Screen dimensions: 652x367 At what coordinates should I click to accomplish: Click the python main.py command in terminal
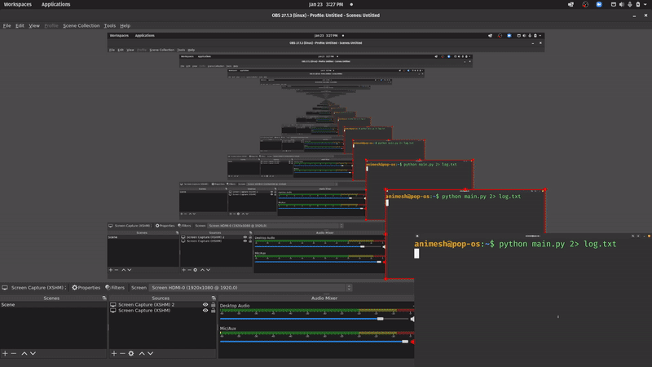(x=557, y=244)
